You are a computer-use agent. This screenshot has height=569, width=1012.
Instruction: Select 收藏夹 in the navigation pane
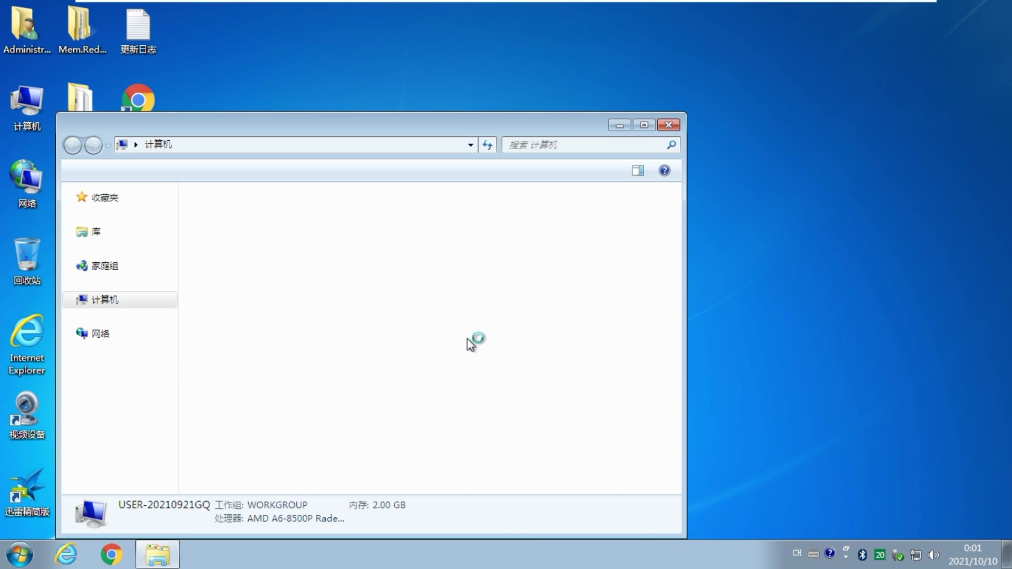104,198
